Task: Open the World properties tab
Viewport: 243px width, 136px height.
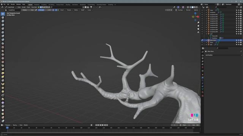Action: pyautogui.click(x=202, y=67)
